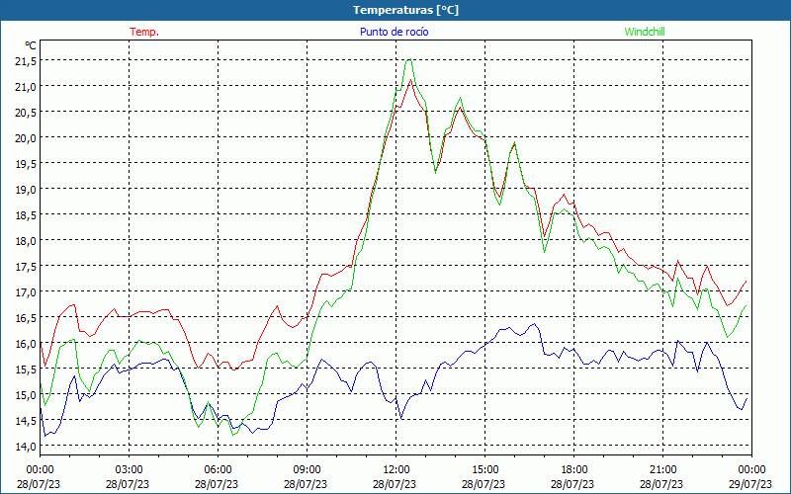Click the 16,0 y-axis value
This screenshot has width=791, height=494.
click(x=26, y=344)
